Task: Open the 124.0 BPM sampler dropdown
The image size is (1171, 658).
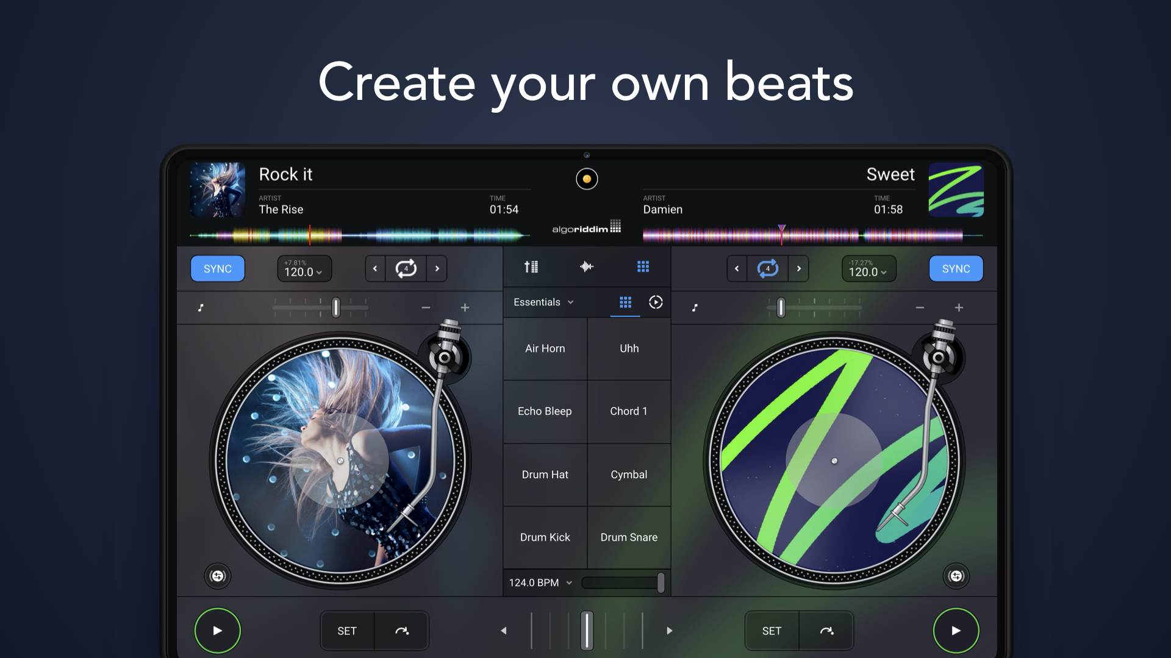Action: [540, 583]
